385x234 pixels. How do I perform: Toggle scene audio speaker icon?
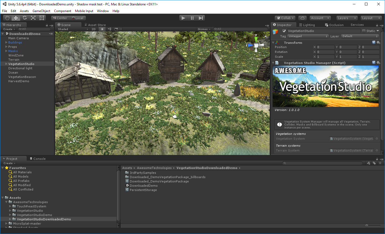(109, 29)
